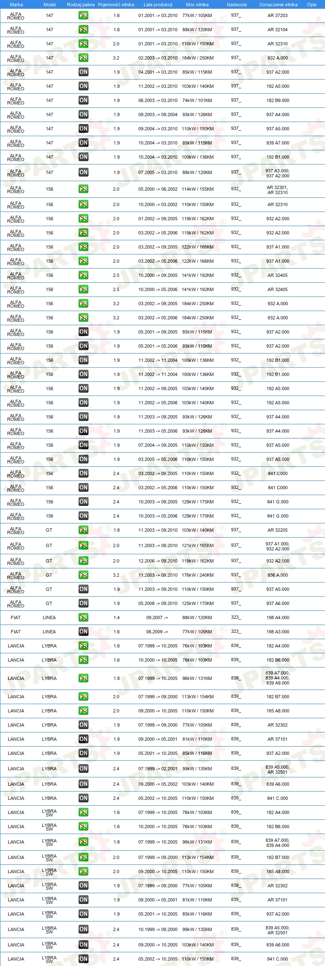
Task: Click the Moc silnika column header
Action: click(x=197, y=5)
